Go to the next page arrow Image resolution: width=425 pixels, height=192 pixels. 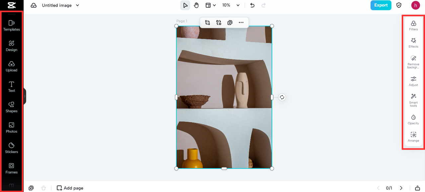[x=401, y=188]
